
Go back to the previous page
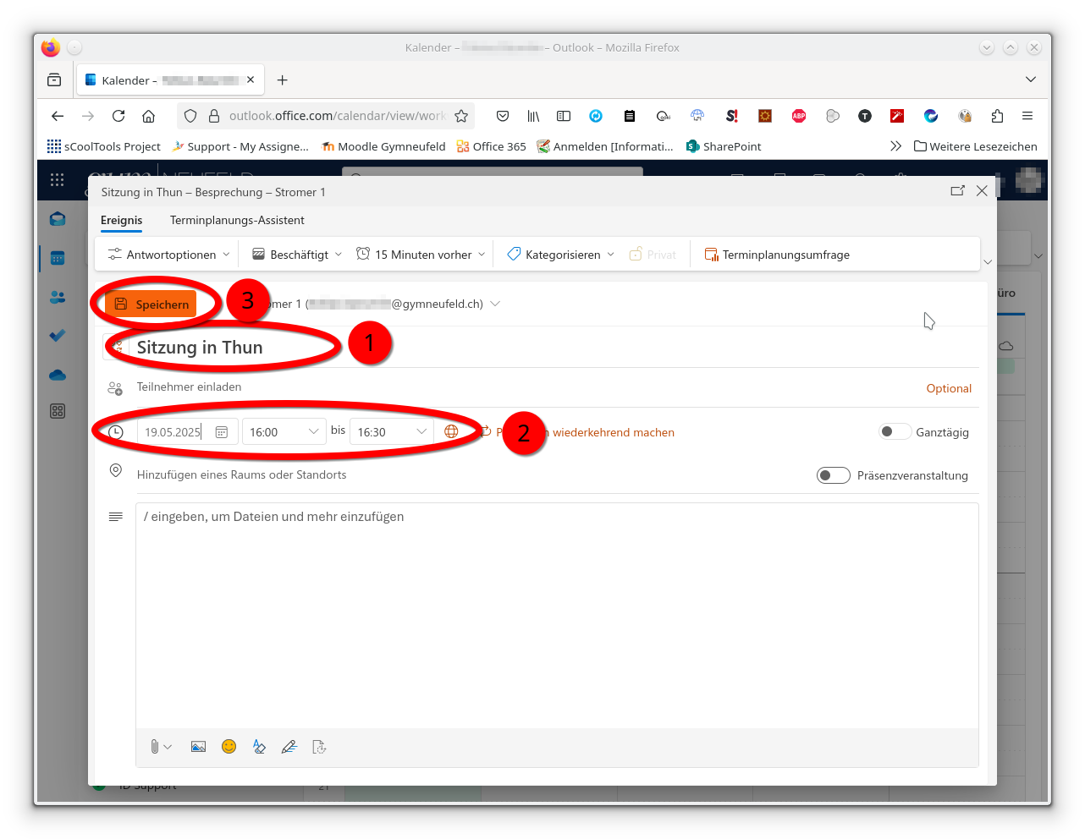point(58,116)
